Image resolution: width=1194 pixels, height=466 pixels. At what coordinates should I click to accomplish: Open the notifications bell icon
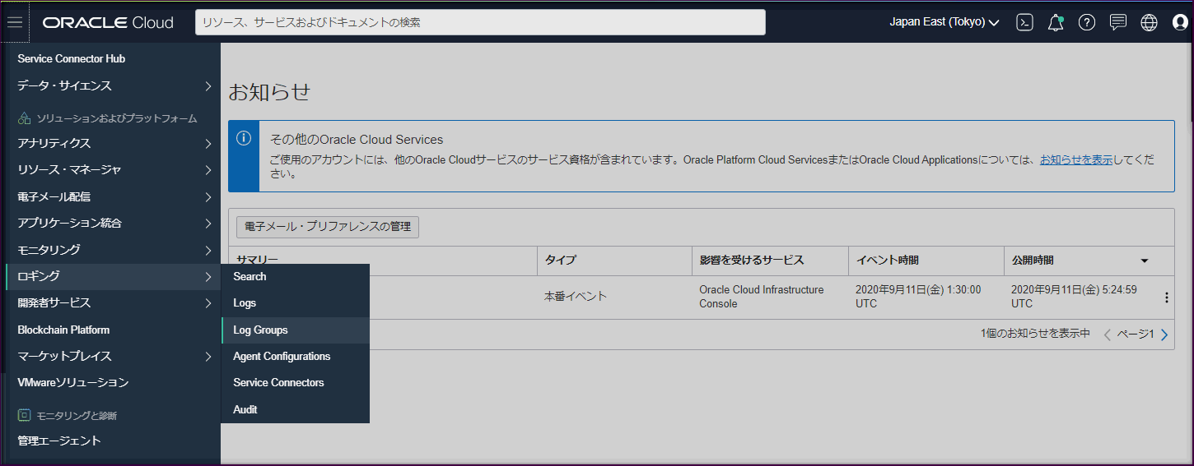point(1056,22)
